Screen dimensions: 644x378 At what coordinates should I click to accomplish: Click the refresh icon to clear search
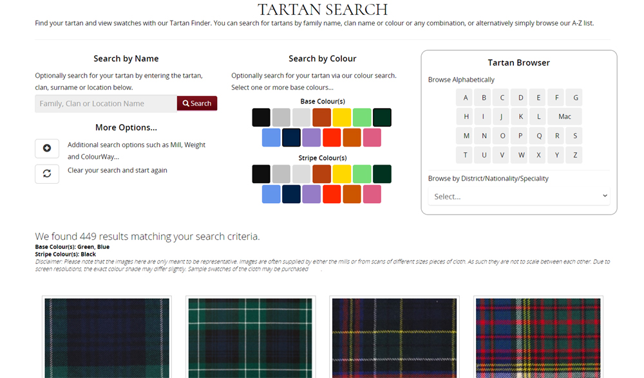[x=47, y=174]
